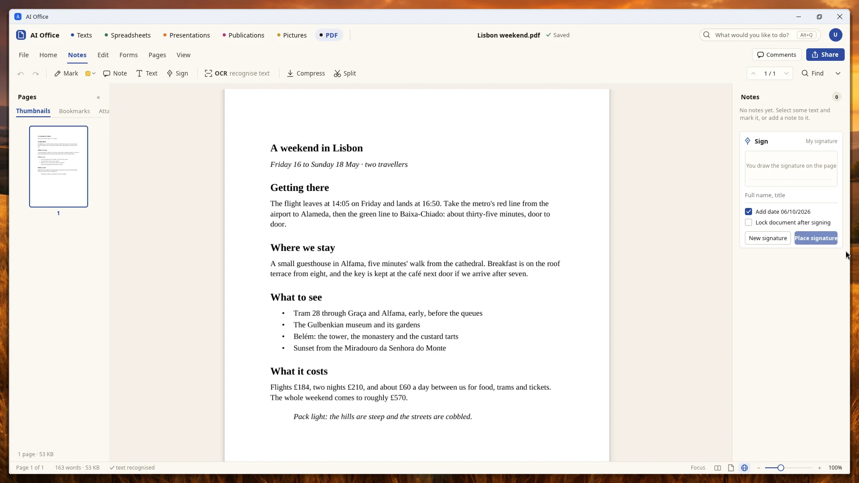Enable Lock document after signing
The image size is (859, 483).
click(x=748, y=222)
